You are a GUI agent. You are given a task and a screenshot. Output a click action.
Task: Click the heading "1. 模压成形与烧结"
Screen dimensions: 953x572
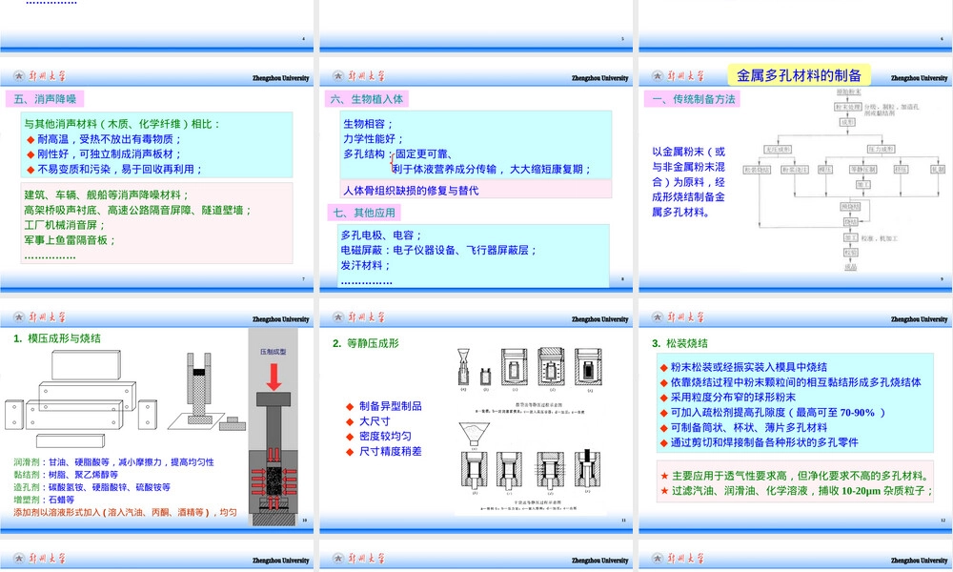[x=57, y=338]
